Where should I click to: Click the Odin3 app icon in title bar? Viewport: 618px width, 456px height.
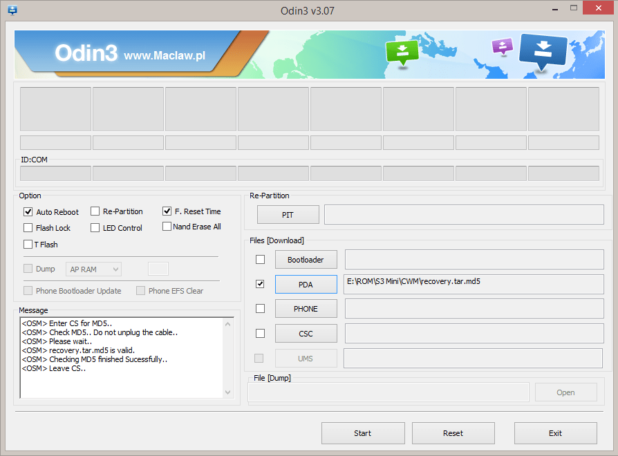pyautogui.click(x=12, y=10)
